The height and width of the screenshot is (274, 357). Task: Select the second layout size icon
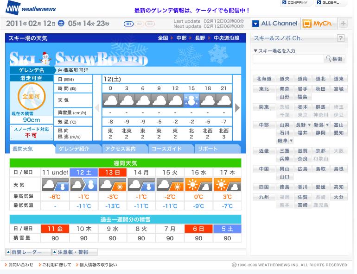[140, 24]
